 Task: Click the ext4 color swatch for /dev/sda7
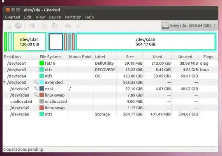42,89
